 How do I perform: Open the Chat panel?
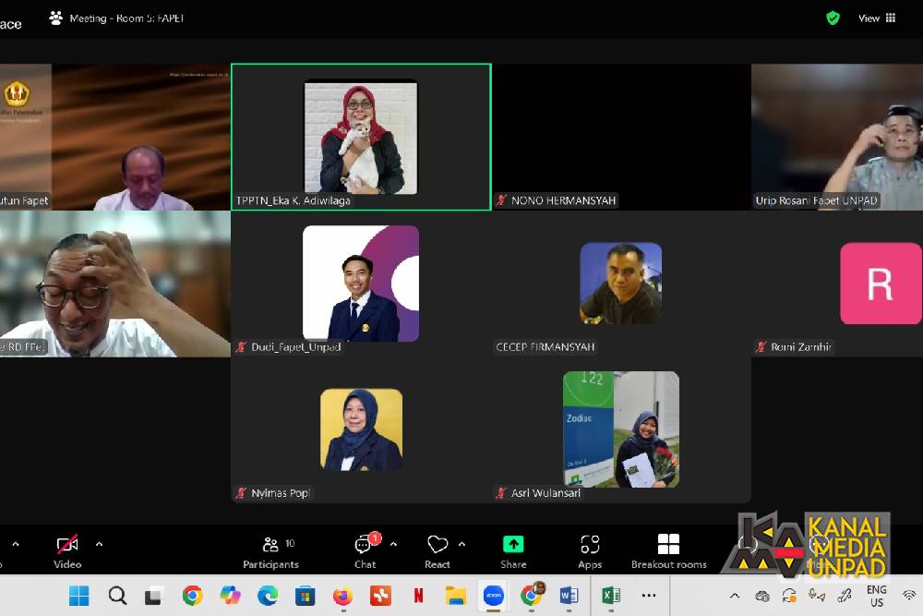tap(365, 551)
